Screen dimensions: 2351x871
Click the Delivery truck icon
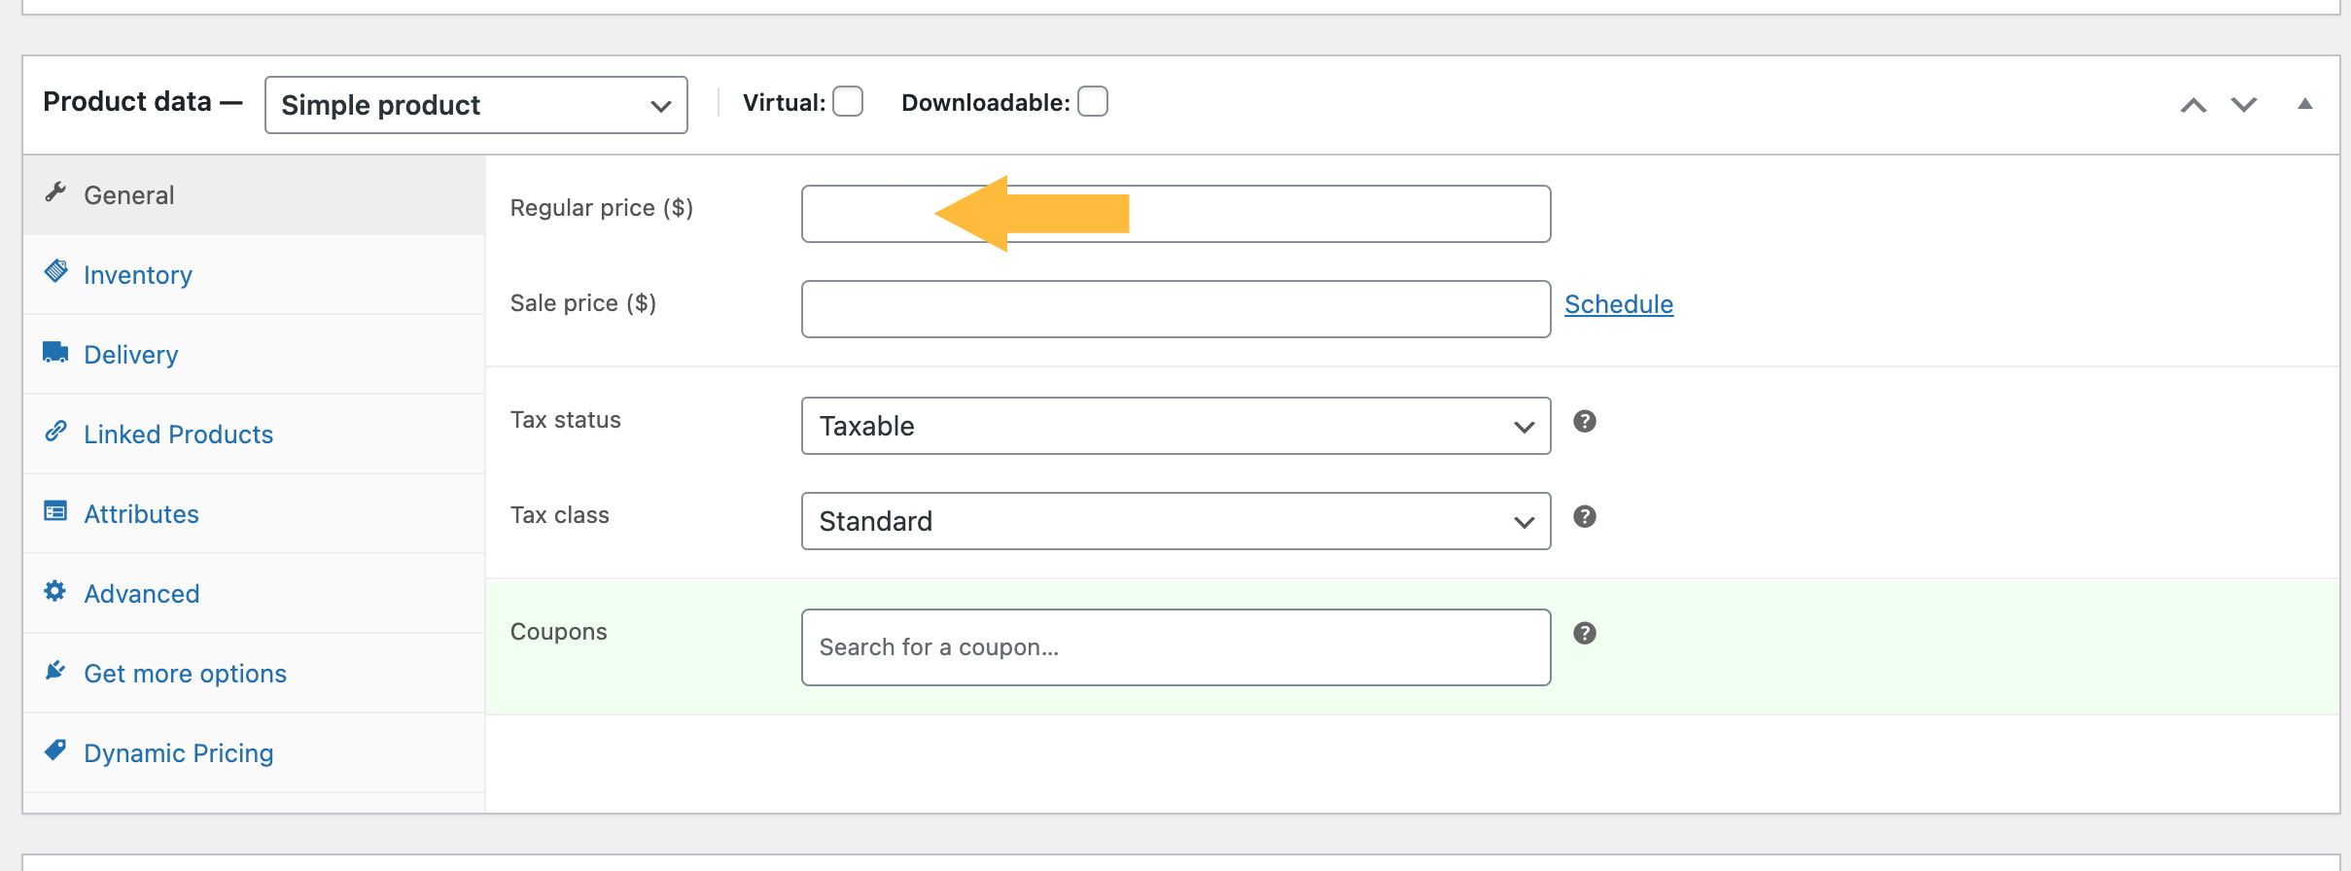55,352
